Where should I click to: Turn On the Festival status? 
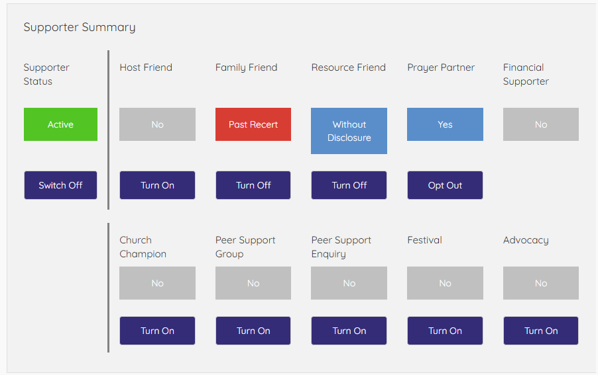(445, 331)
